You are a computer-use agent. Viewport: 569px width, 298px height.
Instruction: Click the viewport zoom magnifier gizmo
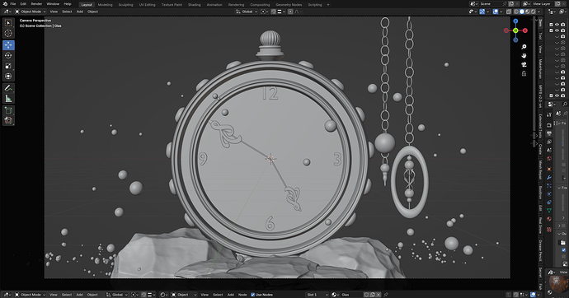524,47
